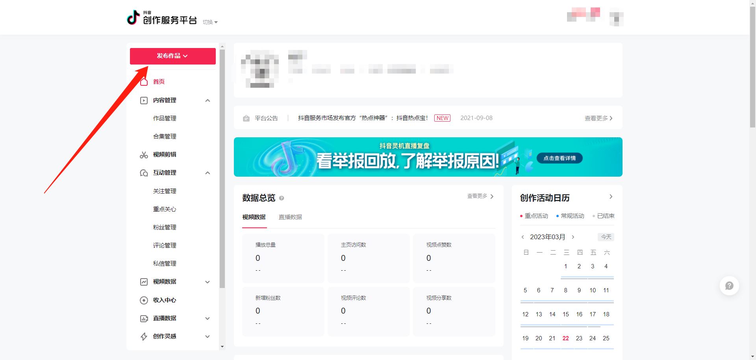Open 查看更多 beside 数据总览
The width and height of the screenshot is (756, 360).
[x=478, y=196]
